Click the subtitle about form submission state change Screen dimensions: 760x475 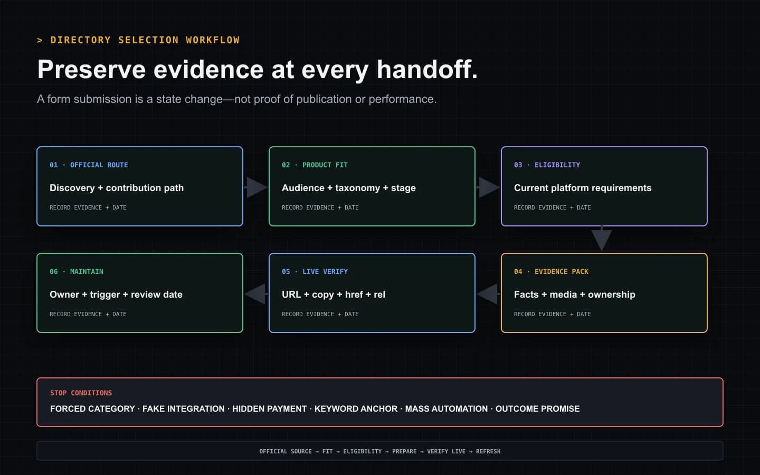click(237, 99)
